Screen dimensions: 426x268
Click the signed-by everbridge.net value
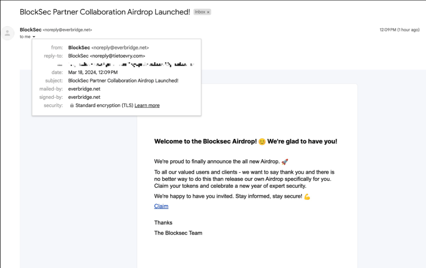[84, 97]
